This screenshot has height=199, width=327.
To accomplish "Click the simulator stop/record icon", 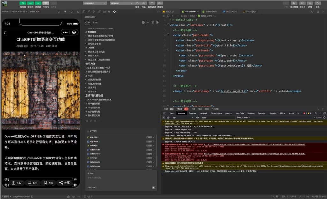I will [x=65, y=12].
